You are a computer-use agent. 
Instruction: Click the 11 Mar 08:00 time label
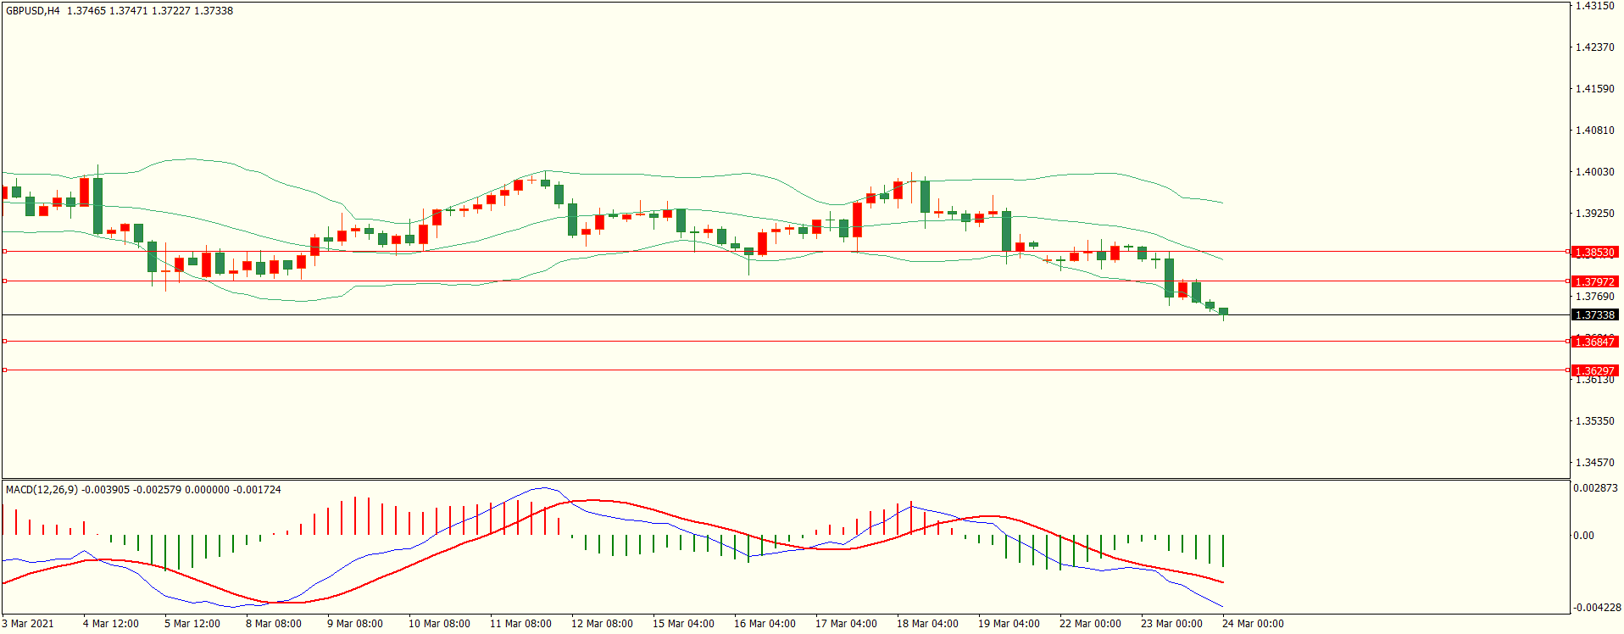(x=520, y=624)
